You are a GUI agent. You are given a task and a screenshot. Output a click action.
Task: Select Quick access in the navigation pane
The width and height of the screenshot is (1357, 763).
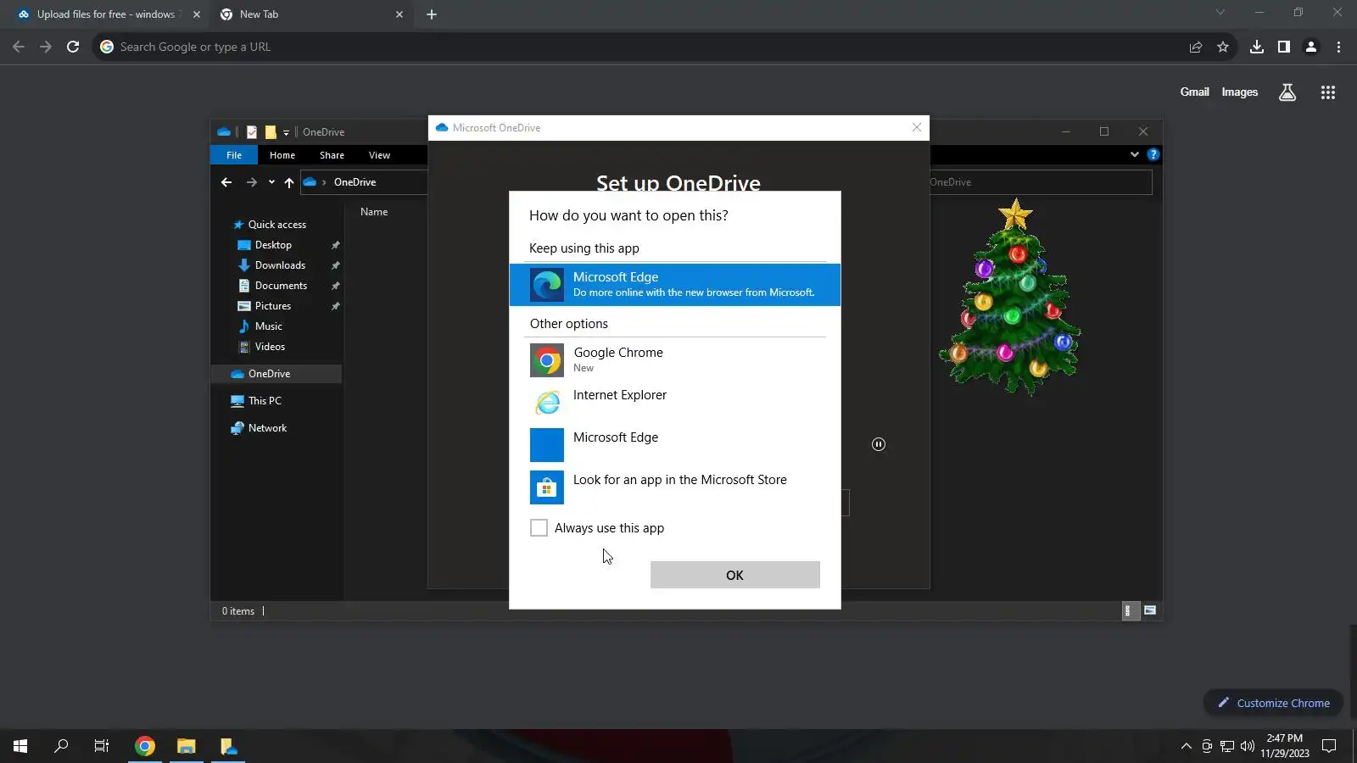277,225
